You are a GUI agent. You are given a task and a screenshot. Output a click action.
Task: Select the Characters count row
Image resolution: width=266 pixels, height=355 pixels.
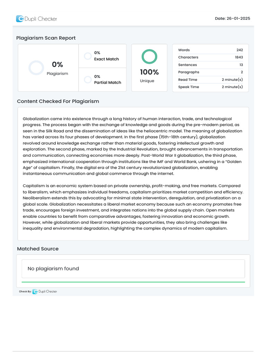pos(210,57)
